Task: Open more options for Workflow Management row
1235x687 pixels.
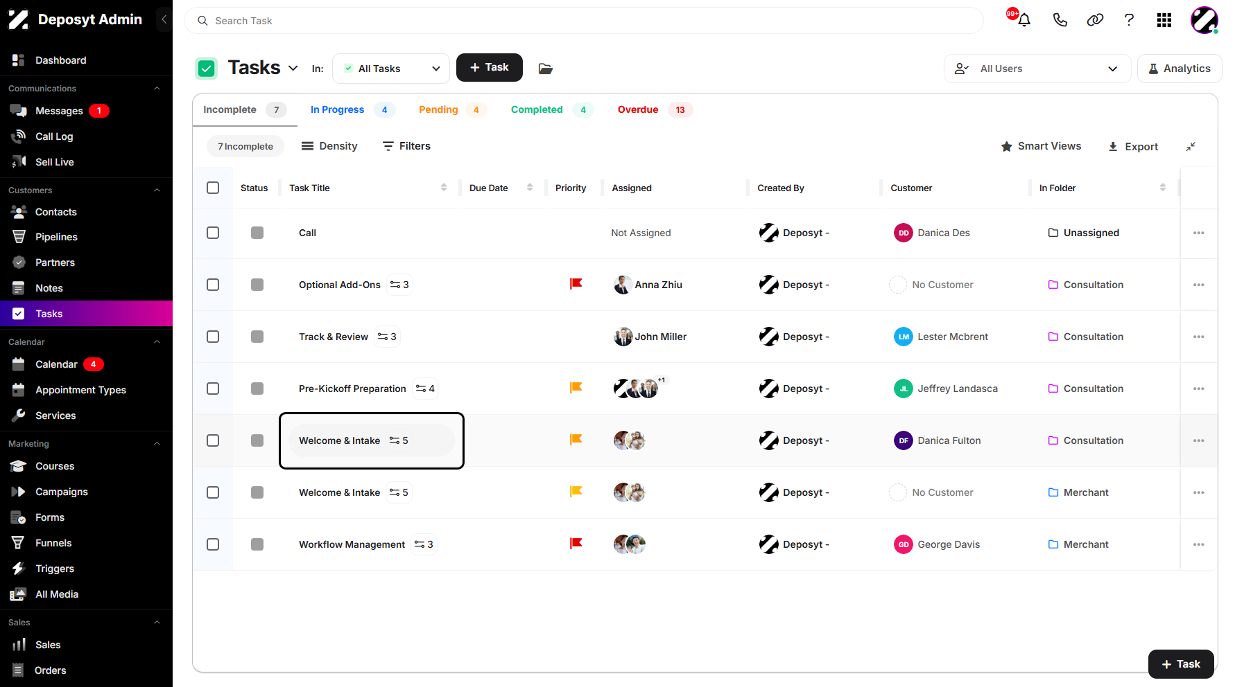Action: pos(1199,544)
